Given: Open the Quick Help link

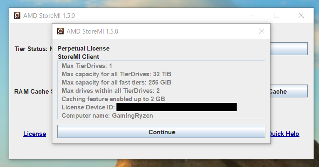Looking at the screenshot, I should click(284, 134).
